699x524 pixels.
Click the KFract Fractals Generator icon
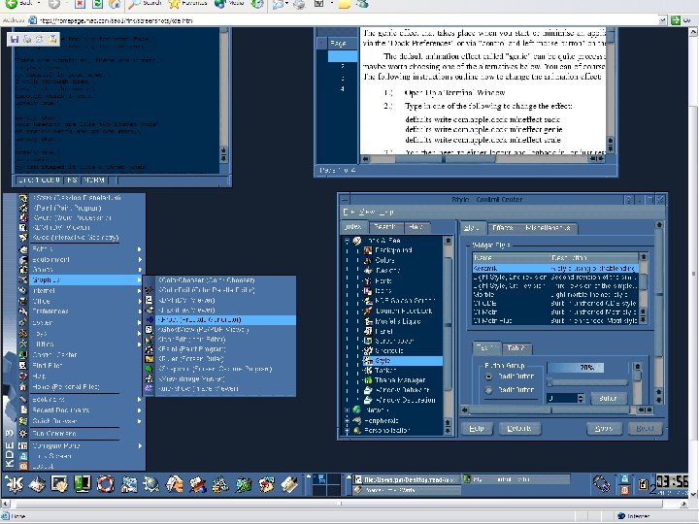click(149, 320)
